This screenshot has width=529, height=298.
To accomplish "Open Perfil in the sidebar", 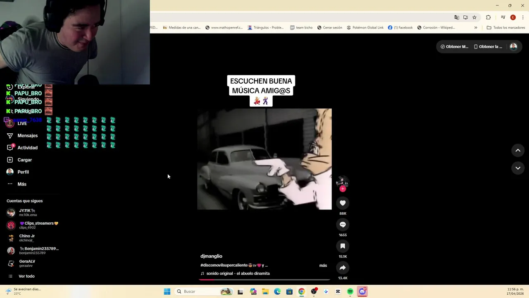I will [x=18, y=172].
